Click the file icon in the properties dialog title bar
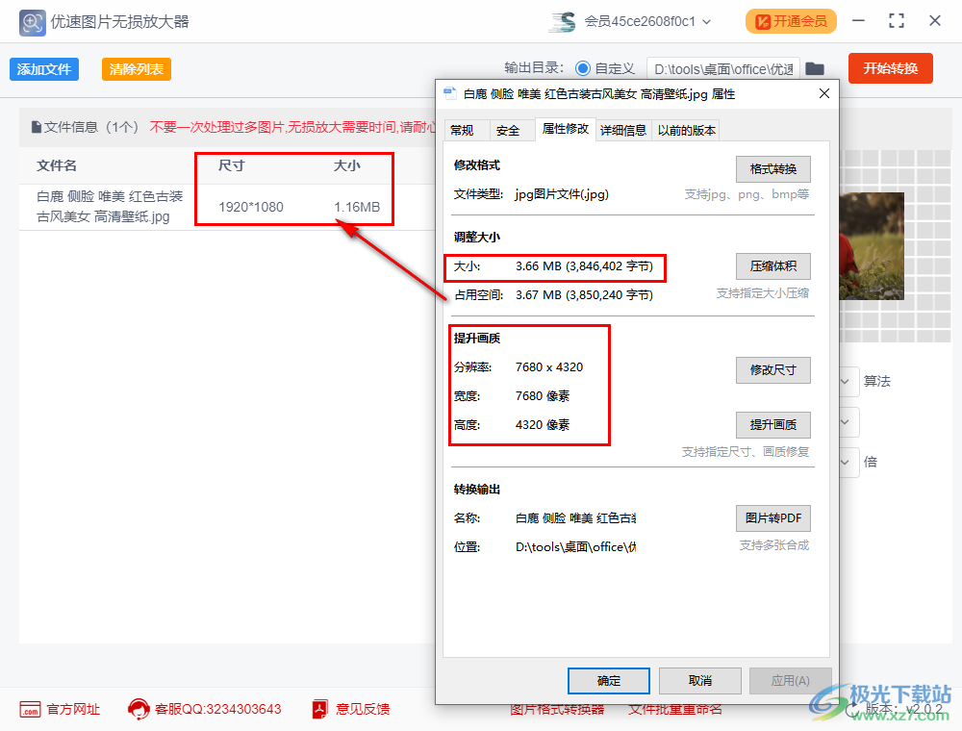Image resolution: width=962 pixels, height=731 pixels. tap(449, 93)
